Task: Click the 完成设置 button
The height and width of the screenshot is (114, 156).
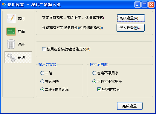Action: (x=130, y=106)
